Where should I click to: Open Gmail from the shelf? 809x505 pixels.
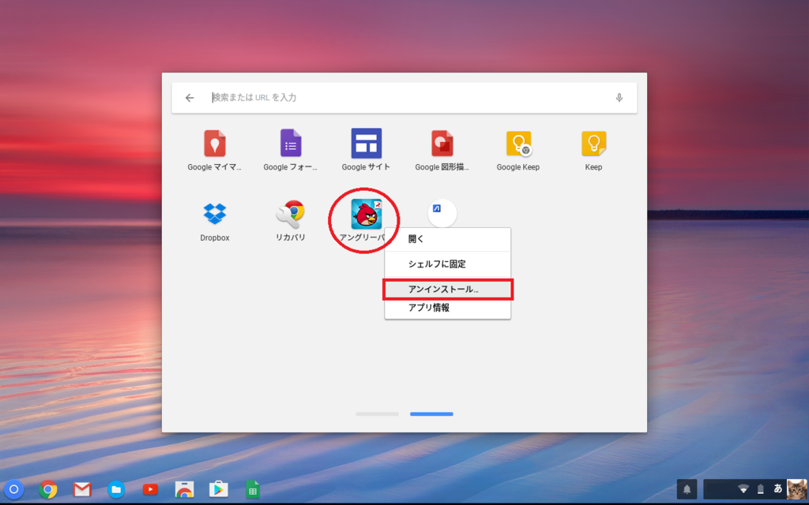82,489
